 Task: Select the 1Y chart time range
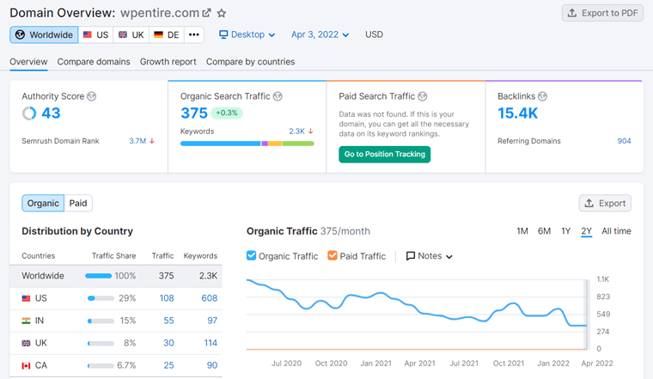tap(565, 231)
